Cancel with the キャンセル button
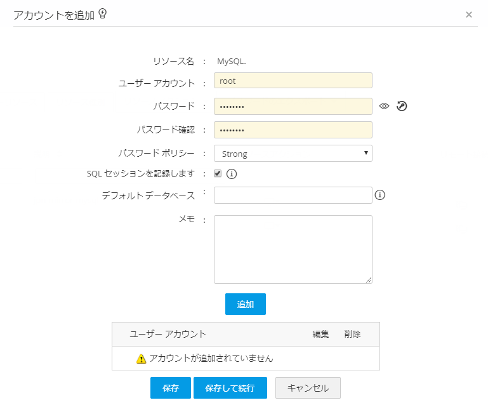Image resolution: width=488 pixels, height=412 pixels. coord(308,388)
